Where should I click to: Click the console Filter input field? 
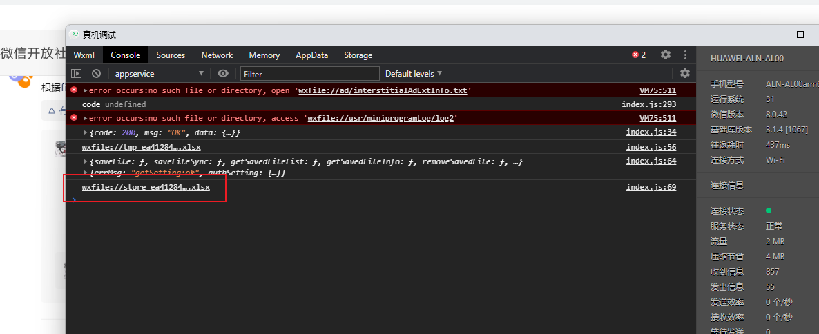(x=310, y=74)
